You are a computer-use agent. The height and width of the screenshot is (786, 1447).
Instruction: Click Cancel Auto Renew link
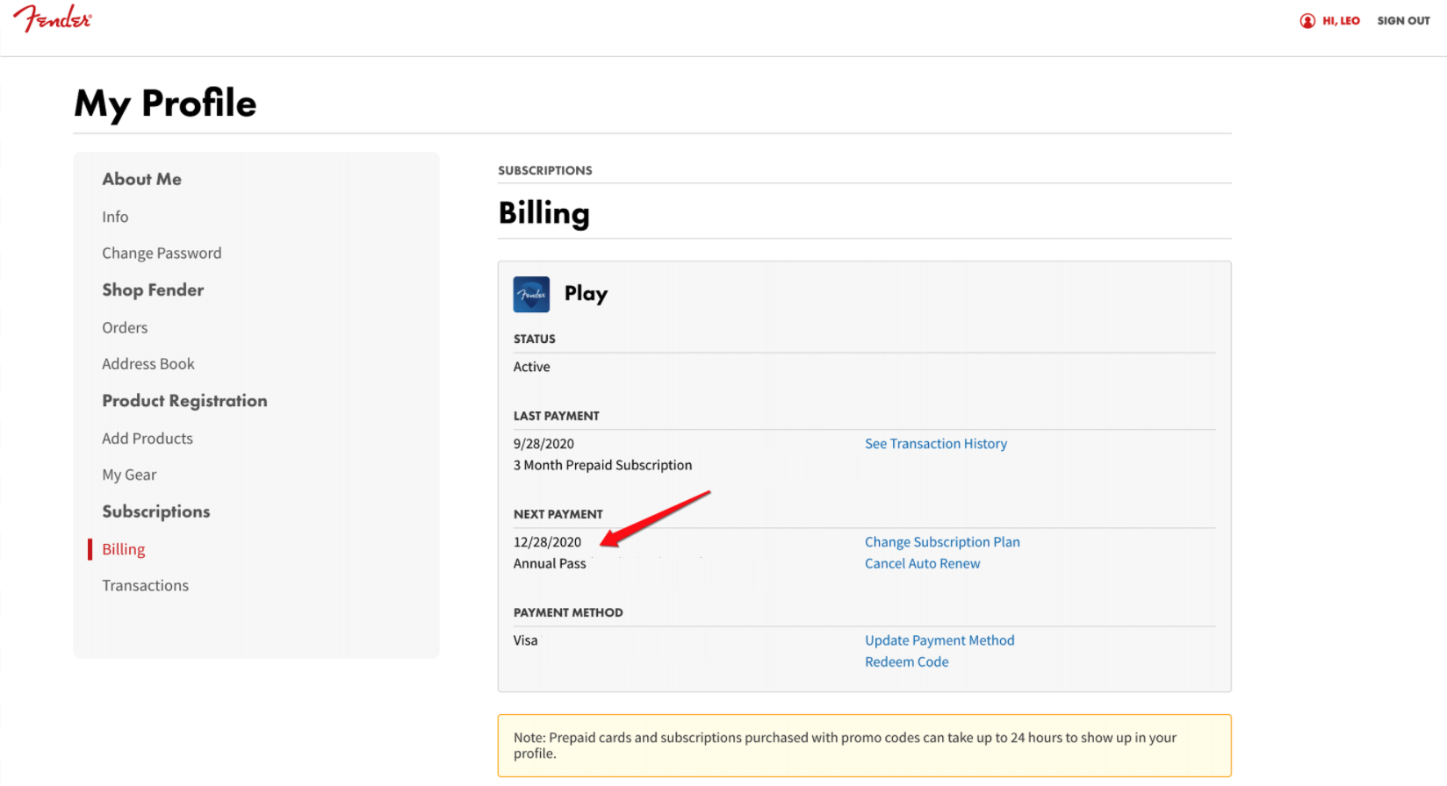[922, 564]
